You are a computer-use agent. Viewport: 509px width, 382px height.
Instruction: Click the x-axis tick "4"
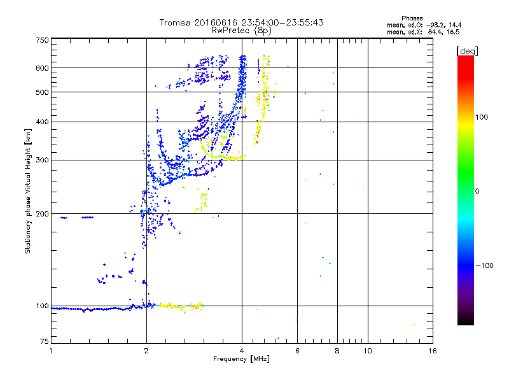click(242, 351)
